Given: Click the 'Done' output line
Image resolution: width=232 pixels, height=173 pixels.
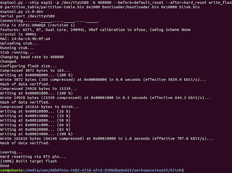Looking at the screenshot, I should (x=5, y=166).
